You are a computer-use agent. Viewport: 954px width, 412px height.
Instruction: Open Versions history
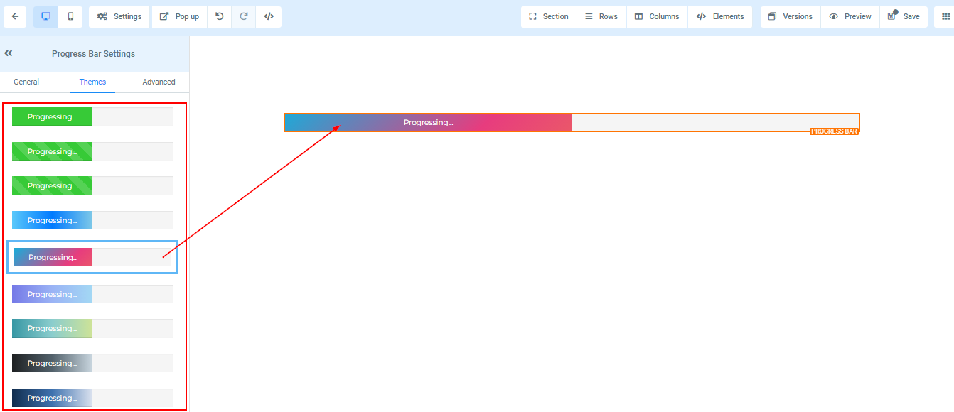[x=790, y=16]
